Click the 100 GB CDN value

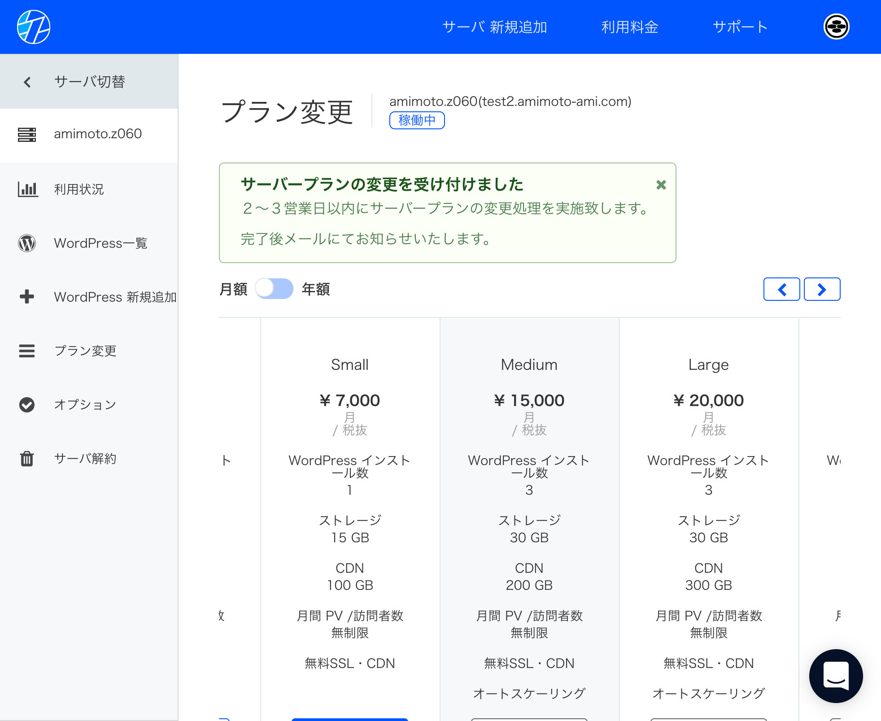[350, 585]
